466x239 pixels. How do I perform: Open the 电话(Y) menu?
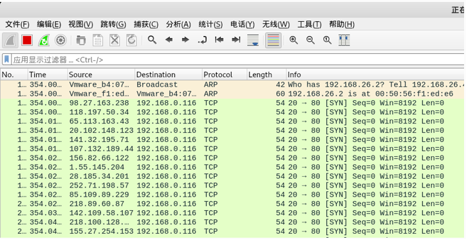(x=243, y=24)
